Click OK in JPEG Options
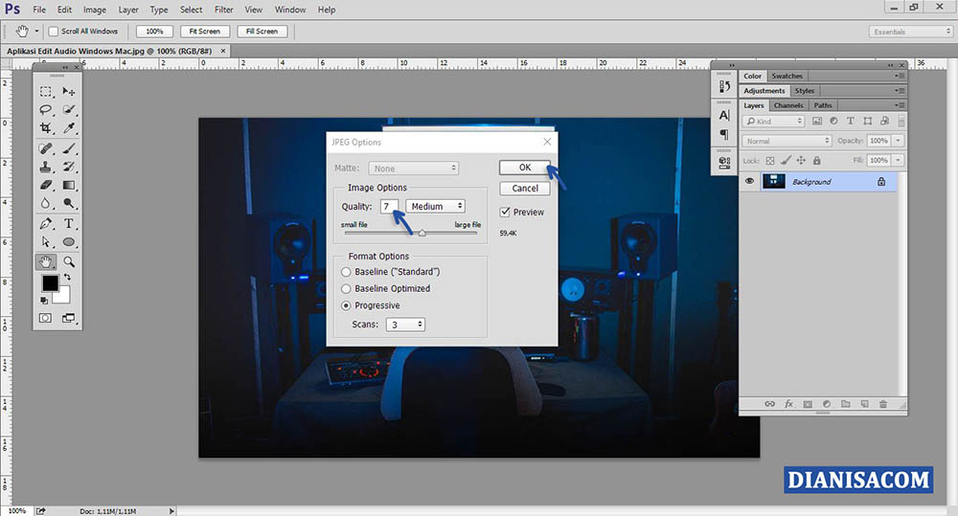958x516 pixels. (x=525, y=168)
